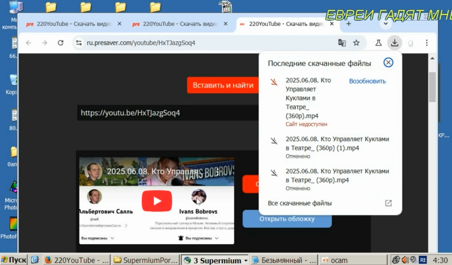Click 'Возобновить' to resume download
This screenshot has width=452, height=265.
tap(367, 81)
